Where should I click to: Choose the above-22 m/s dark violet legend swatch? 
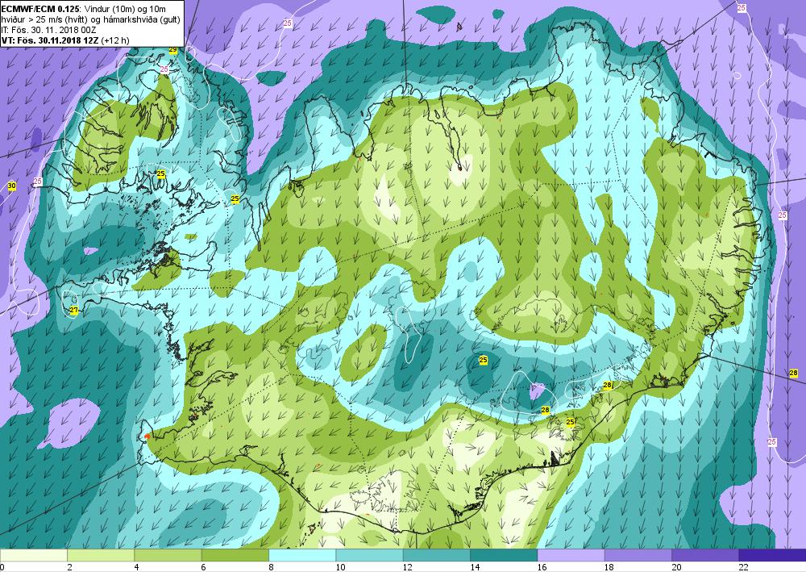[x=773, y=555]
